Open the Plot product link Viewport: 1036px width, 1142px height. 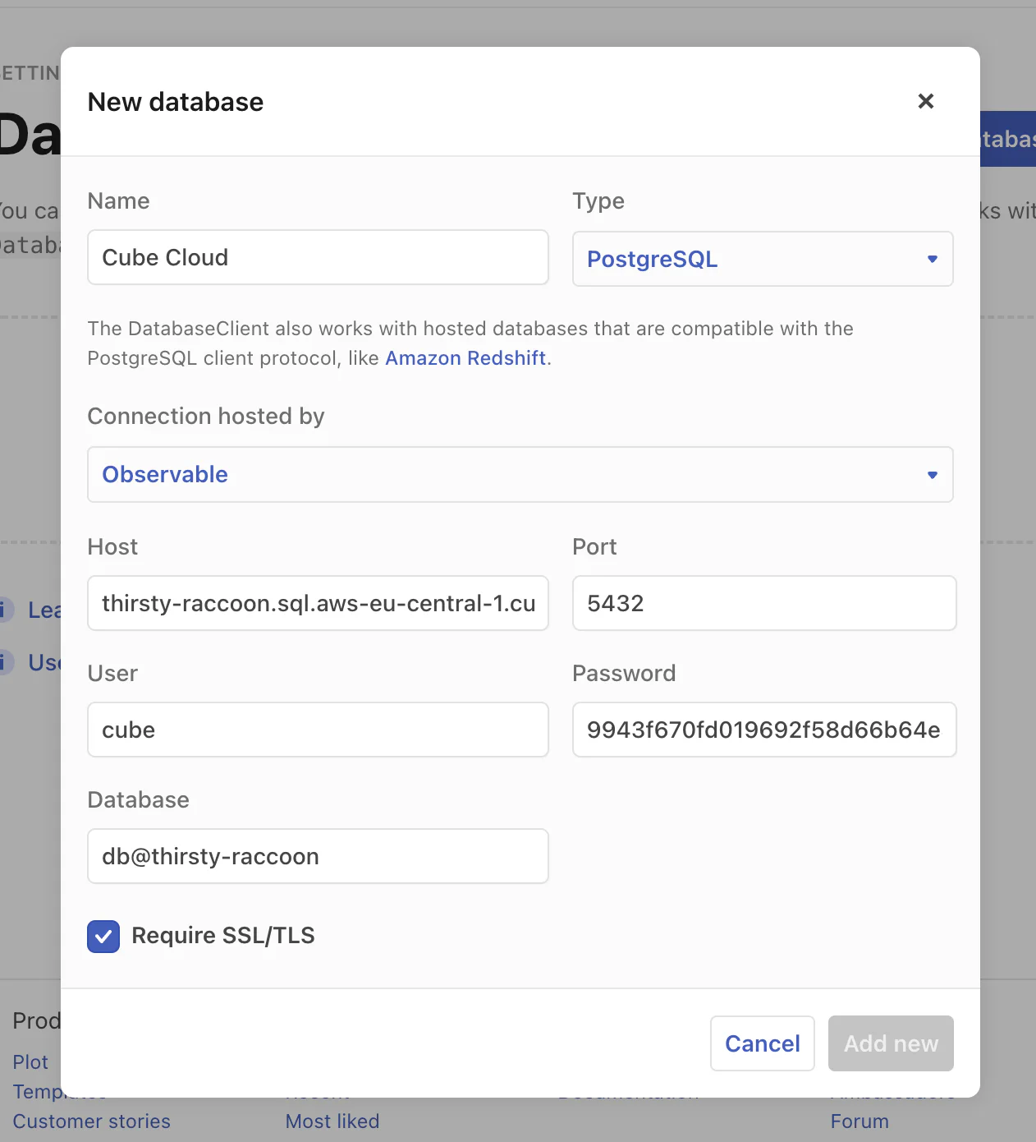[30, 1062]
